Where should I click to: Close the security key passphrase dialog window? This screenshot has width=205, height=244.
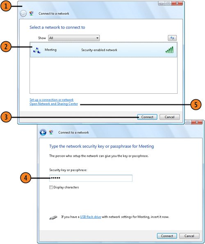click(197, 122)
